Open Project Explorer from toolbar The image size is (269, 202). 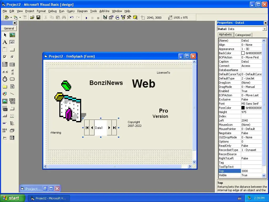pos(105,17)
